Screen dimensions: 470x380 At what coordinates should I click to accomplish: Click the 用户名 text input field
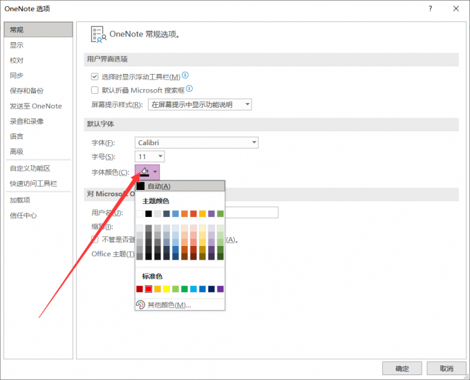[x=252, y=213]
